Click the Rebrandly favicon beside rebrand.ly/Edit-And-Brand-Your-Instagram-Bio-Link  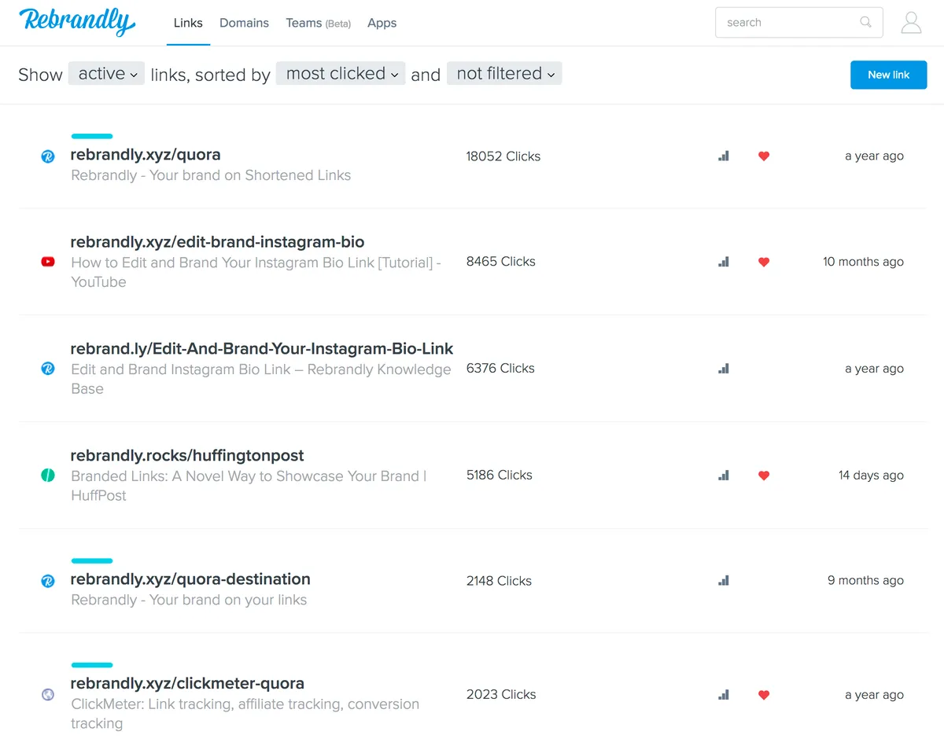pyautogui.click(x=47, y=369)
